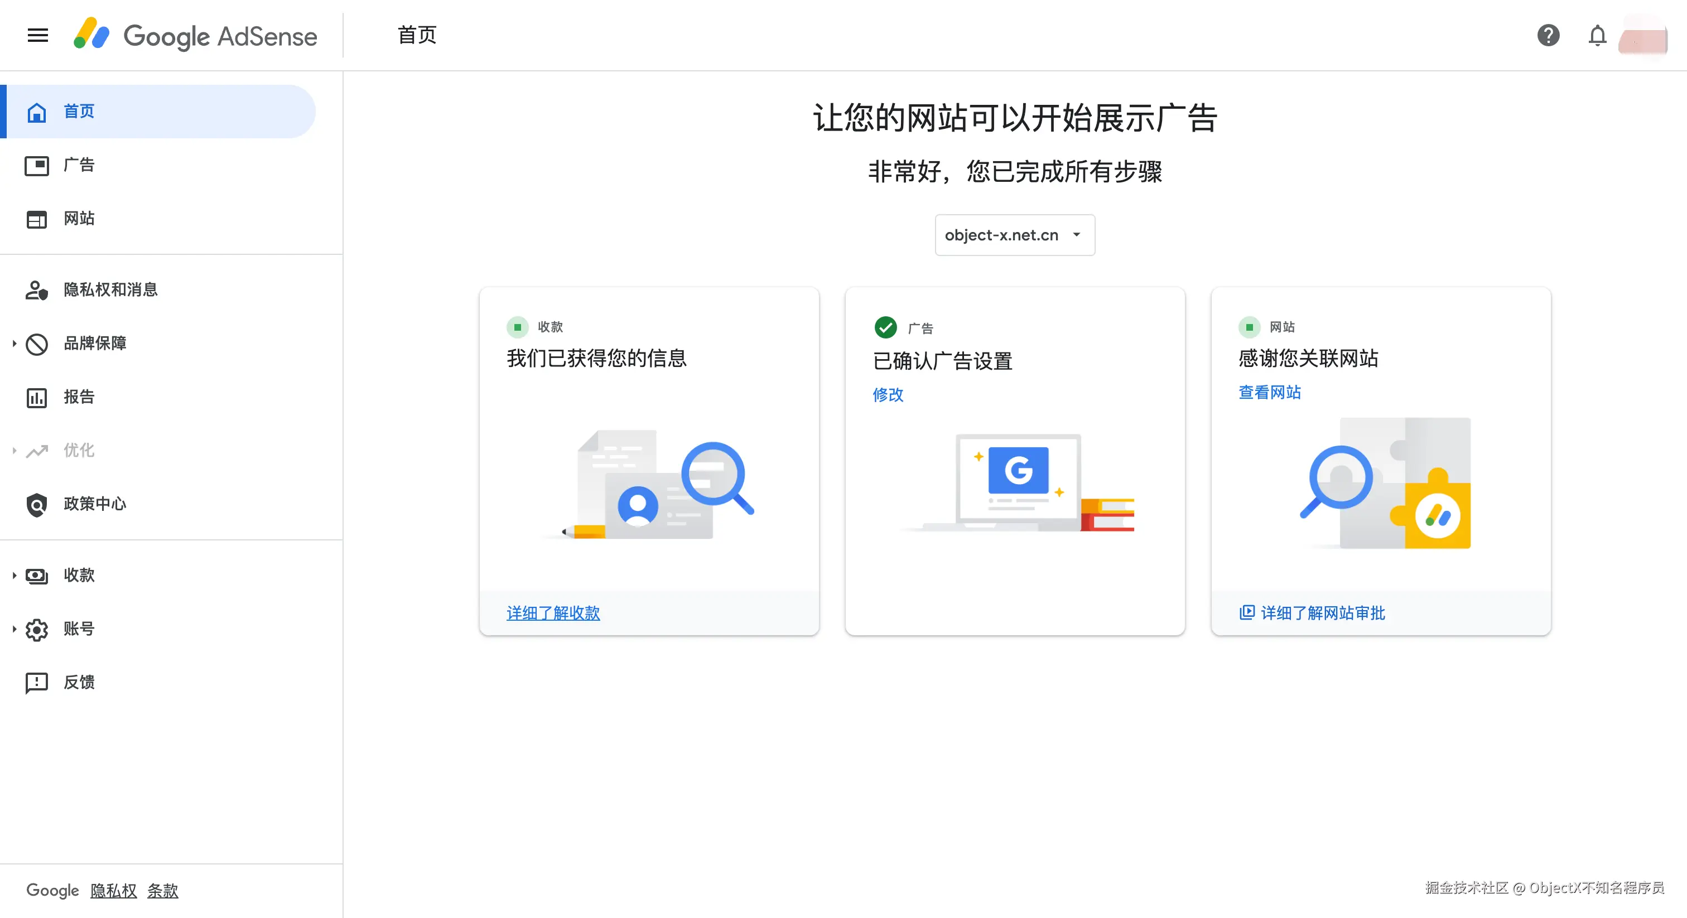Open the notifications bell
The image size is (1687, 918).
[x=1597, y=35]
